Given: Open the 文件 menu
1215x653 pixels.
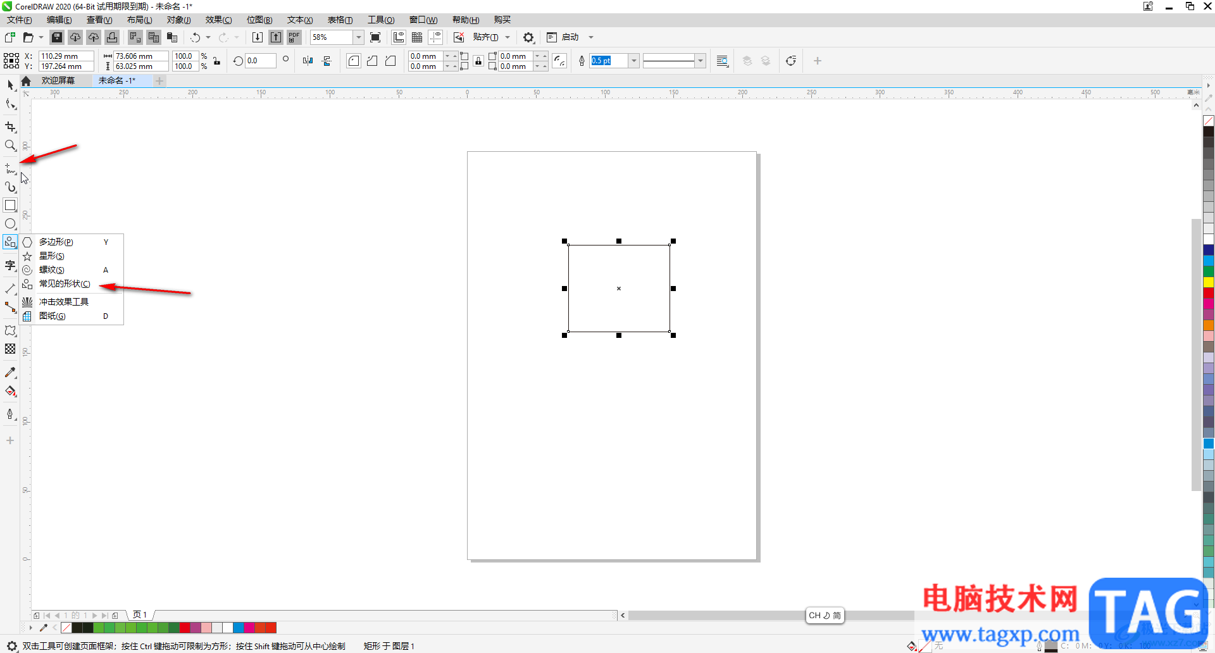Looking at the screenshot, I should click(x=20, y=20).
